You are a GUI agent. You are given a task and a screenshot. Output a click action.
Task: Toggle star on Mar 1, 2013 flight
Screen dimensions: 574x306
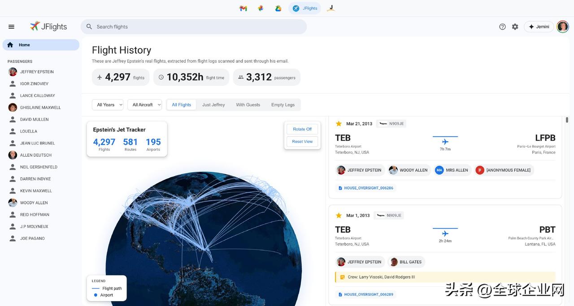tap(339, 216)
